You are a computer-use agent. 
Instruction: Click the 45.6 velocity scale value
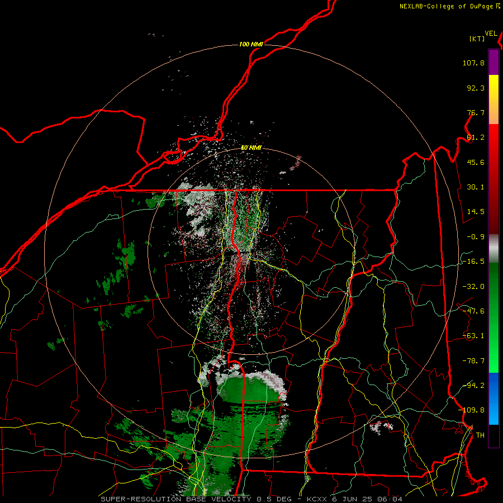(476, 162)
